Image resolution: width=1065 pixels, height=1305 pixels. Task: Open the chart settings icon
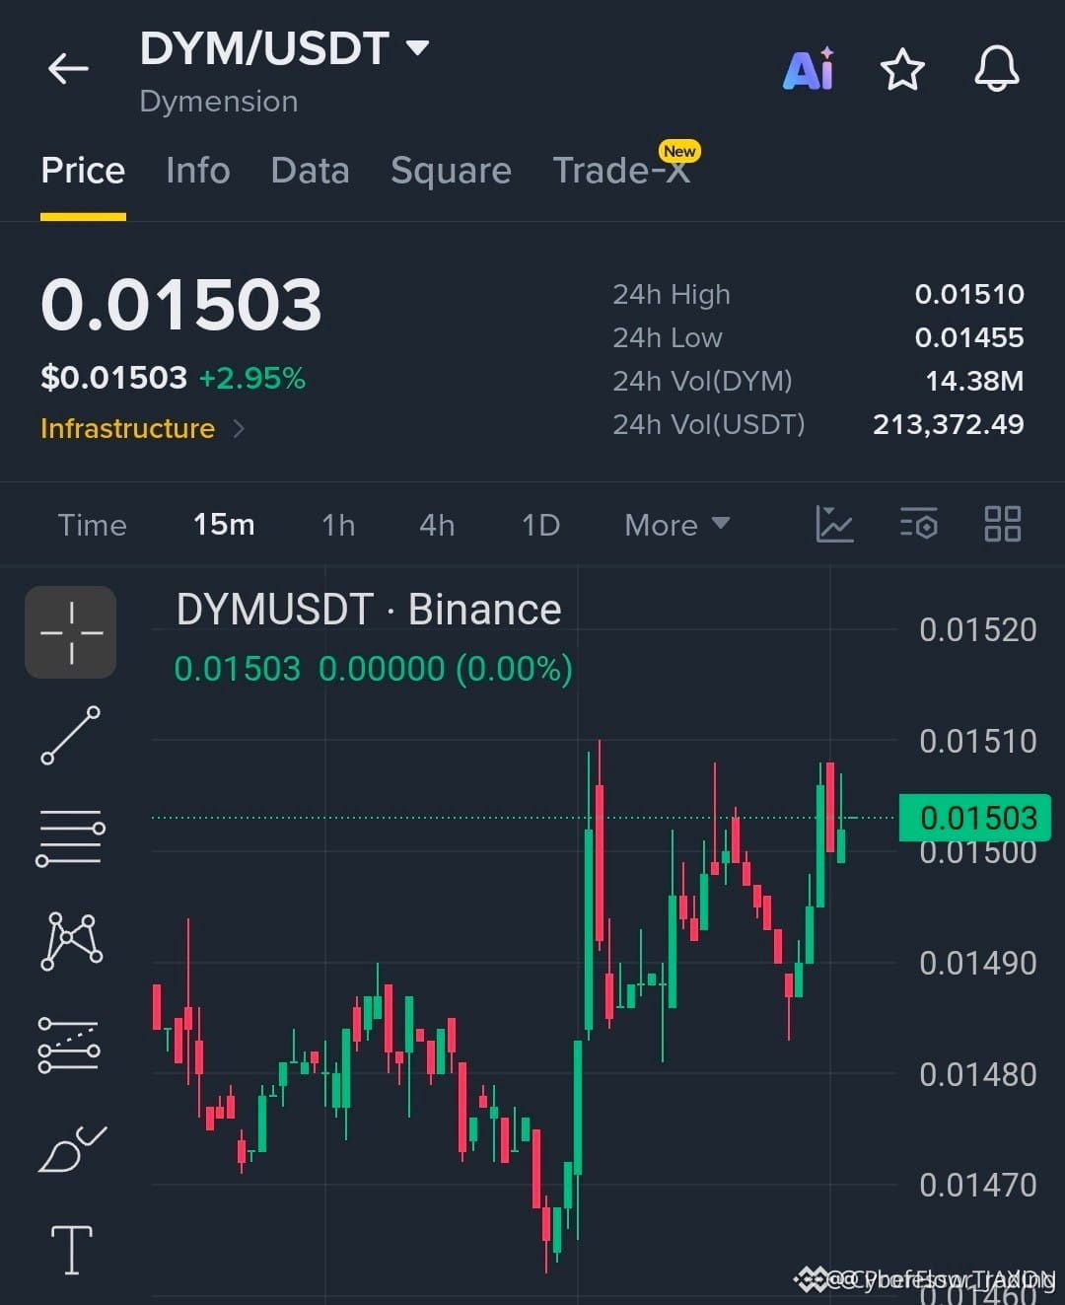click(x=918, y=524)
